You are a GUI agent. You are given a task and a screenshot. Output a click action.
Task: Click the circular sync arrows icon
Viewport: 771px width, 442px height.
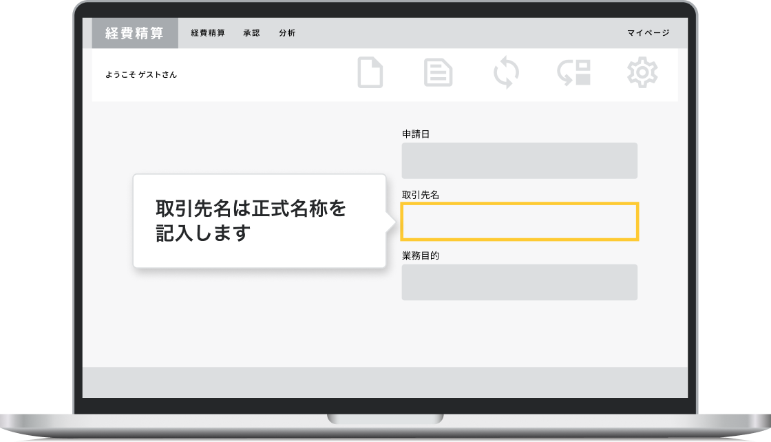(x=507, y=73)
